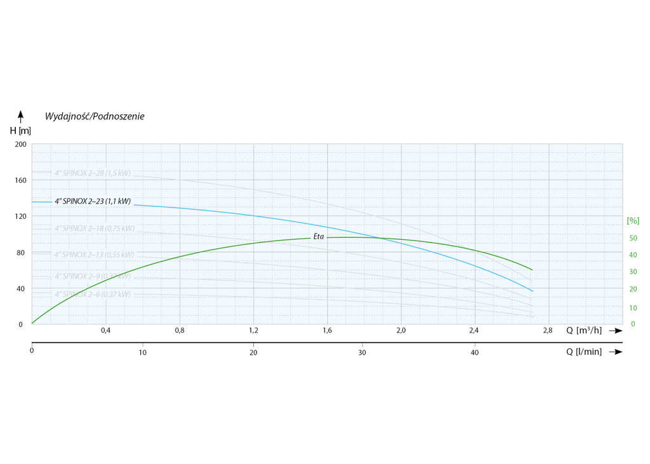The image size is (650, 464).
Task: Click the Wydajność/Podnoszenie chart title
Action: (x=95, y=116)
